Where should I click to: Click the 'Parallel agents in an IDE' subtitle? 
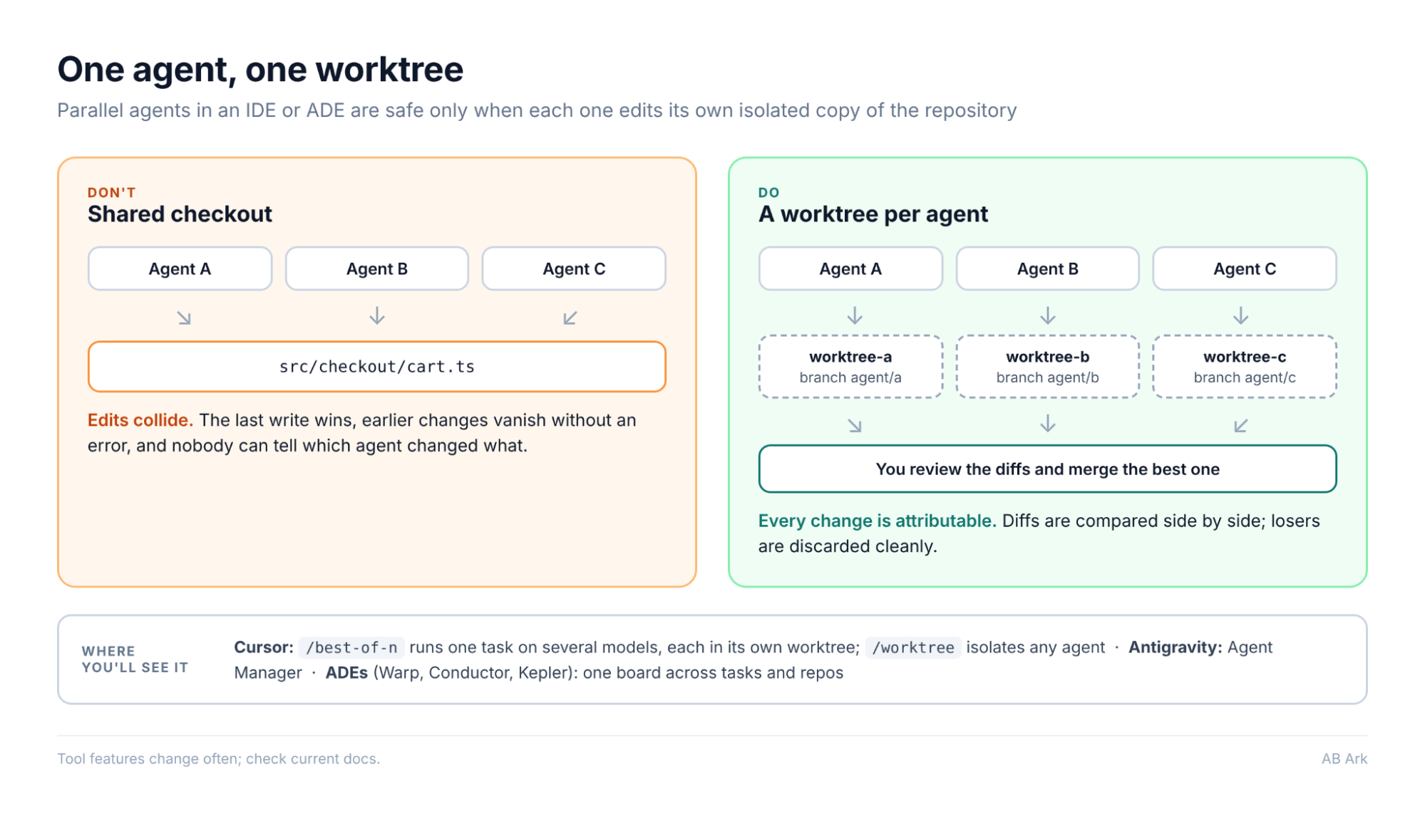[537, 110]
